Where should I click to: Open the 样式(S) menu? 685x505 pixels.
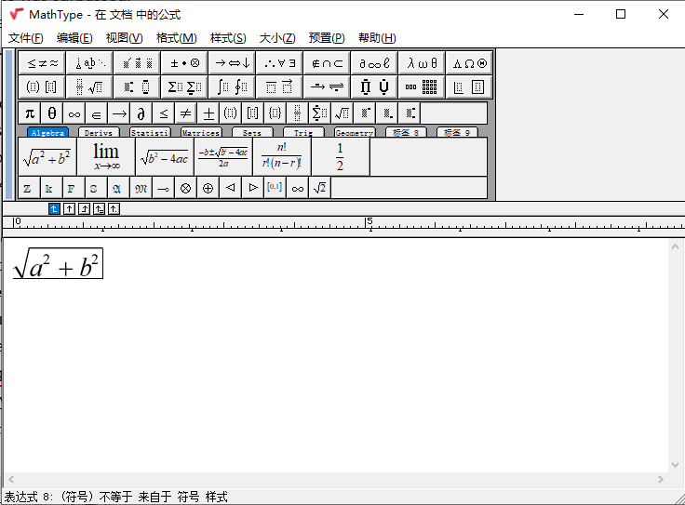(x=228, y=38)
